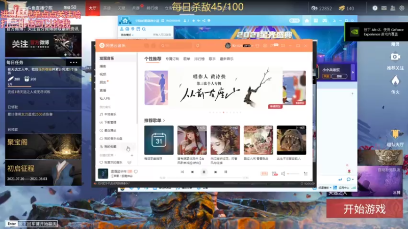Open 我的收藏 in the sidebar
408x229 pixels.
[116, 147]
